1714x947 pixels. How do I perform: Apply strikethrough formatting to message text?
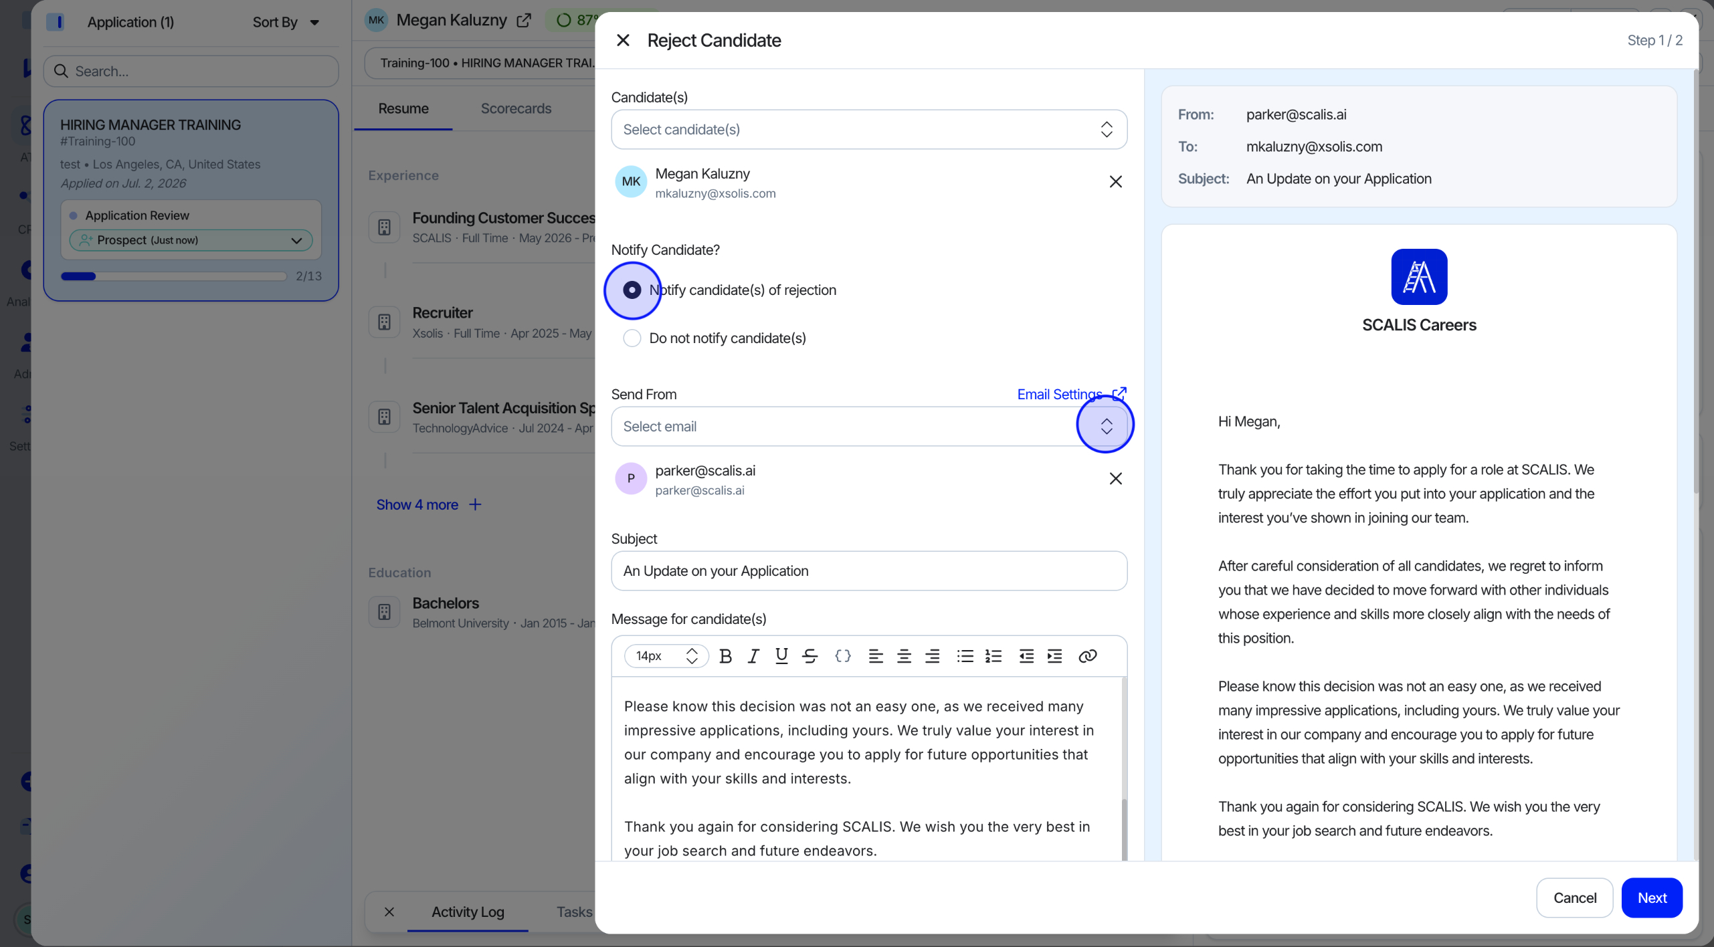(x=810, y=656)
